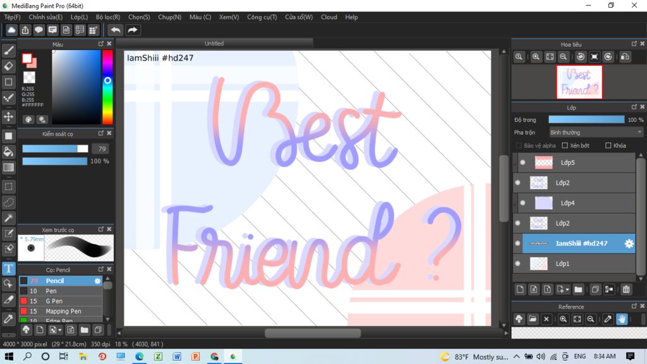Select the Bucket fill tool

coord(8,152)
